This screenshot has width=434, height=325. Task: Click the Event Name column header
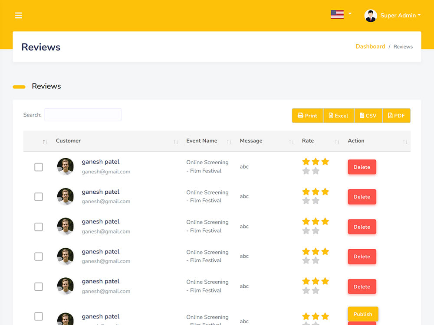click(202, 141)
